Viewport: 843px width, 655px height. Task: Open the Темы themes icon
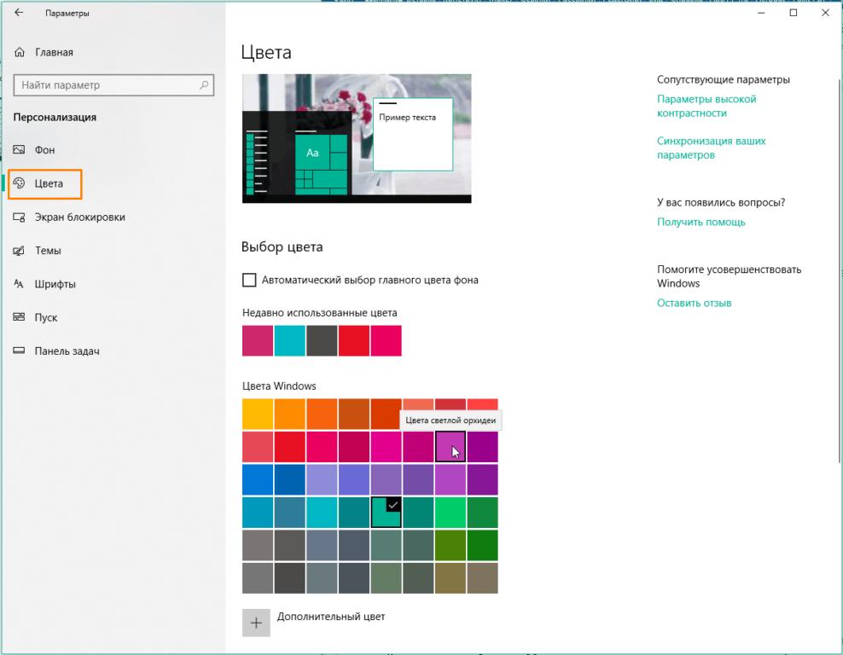[x=20, y=251]
